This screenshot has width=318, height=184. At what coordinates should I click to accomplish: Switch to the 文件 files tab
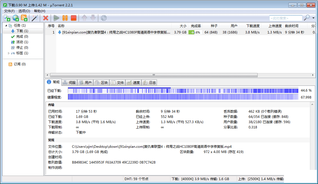click(x=117, y=82)
